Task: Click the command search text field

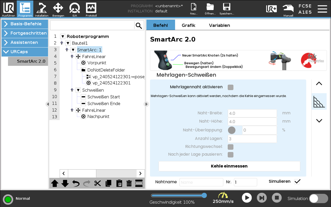Action: coord(92,26)
